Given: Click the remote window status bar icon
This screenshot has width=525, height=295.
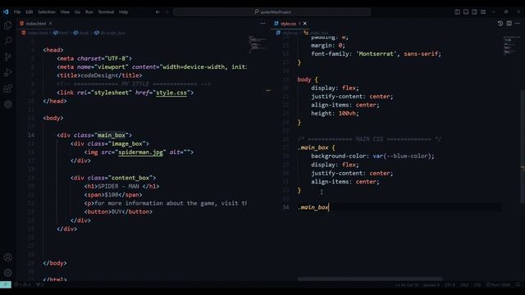Looking at the screenshot, I should tap(6, 284).
